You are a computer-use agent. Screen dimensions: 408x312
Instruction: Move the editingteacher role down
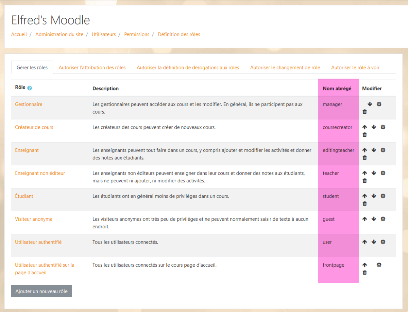coord(374,150)
